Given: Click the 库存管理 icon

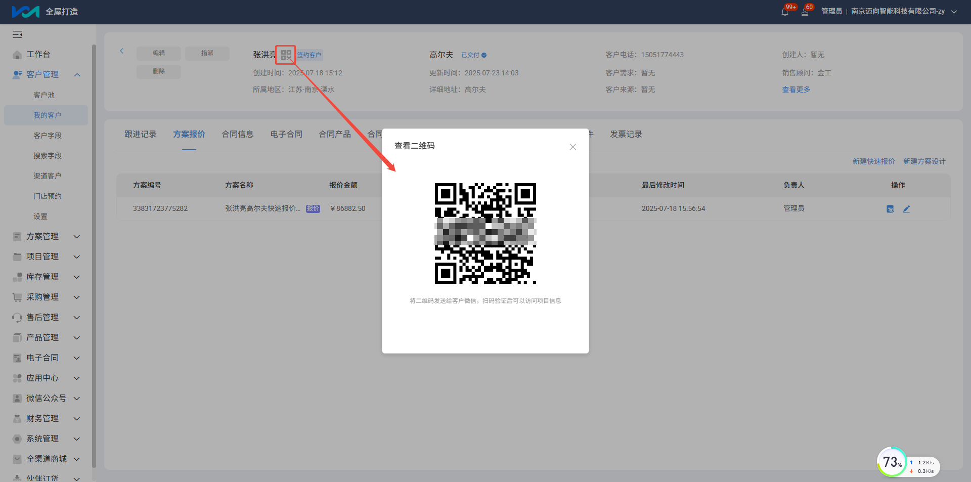Looking at the screenshot, I should click(x=17, y=277).
